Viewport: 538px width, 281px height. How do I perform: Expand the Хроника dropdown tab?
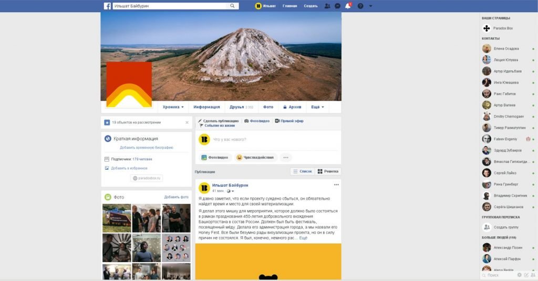[173, 107]
